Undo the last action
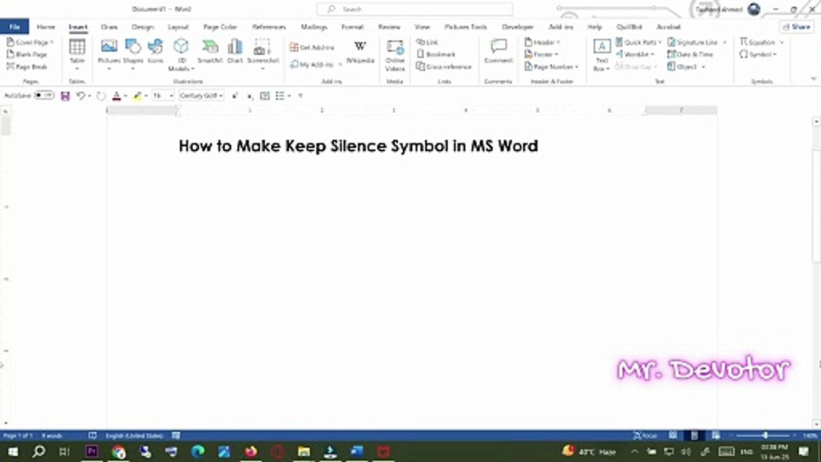The height and width of the screenshot is (462, 821). [x=81, y=96]
